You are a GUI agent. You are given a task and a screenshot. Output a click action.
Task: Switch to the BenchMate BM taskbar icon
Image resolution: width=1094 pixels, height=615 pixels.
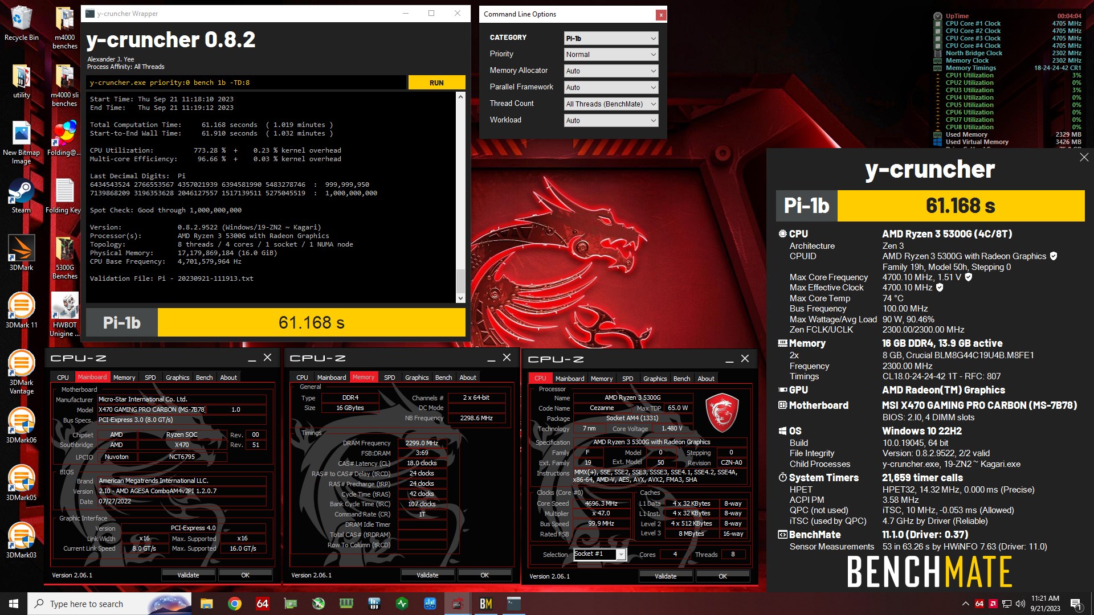(x=485, y=604)
